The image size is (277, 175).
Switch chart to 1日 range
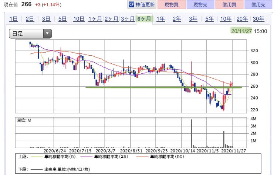[x=13, y=19]
